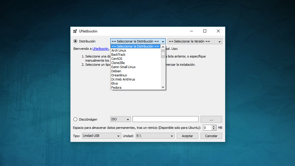This screenshot has height=166, width=295.
Task: Choose the highlighted Seleccionar la Distribución list entry
Action: (x=135, y=46)
